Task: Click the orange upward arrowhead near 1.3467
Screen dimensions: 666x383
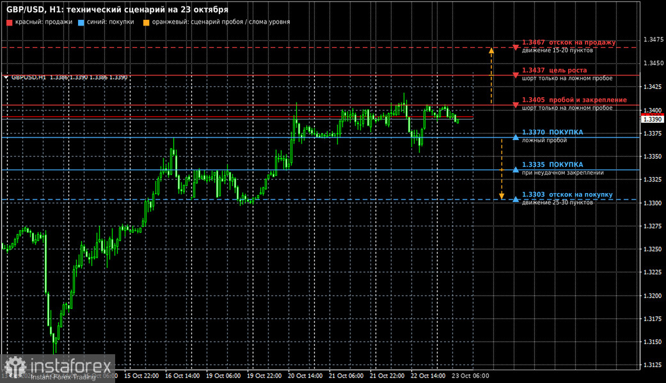Action: pos(491,51)
